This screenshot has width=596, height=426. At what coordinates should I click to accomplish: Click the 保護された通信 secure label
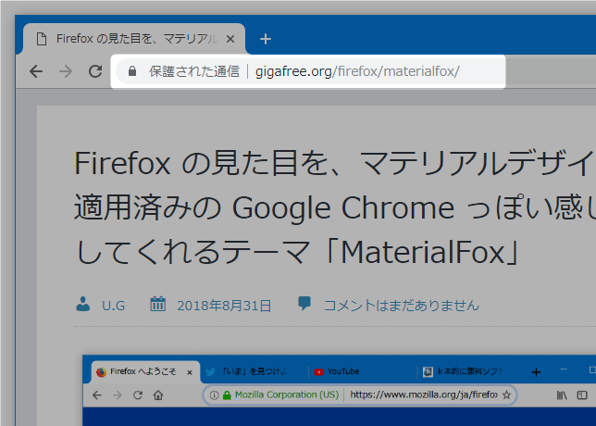coord(194,71)
